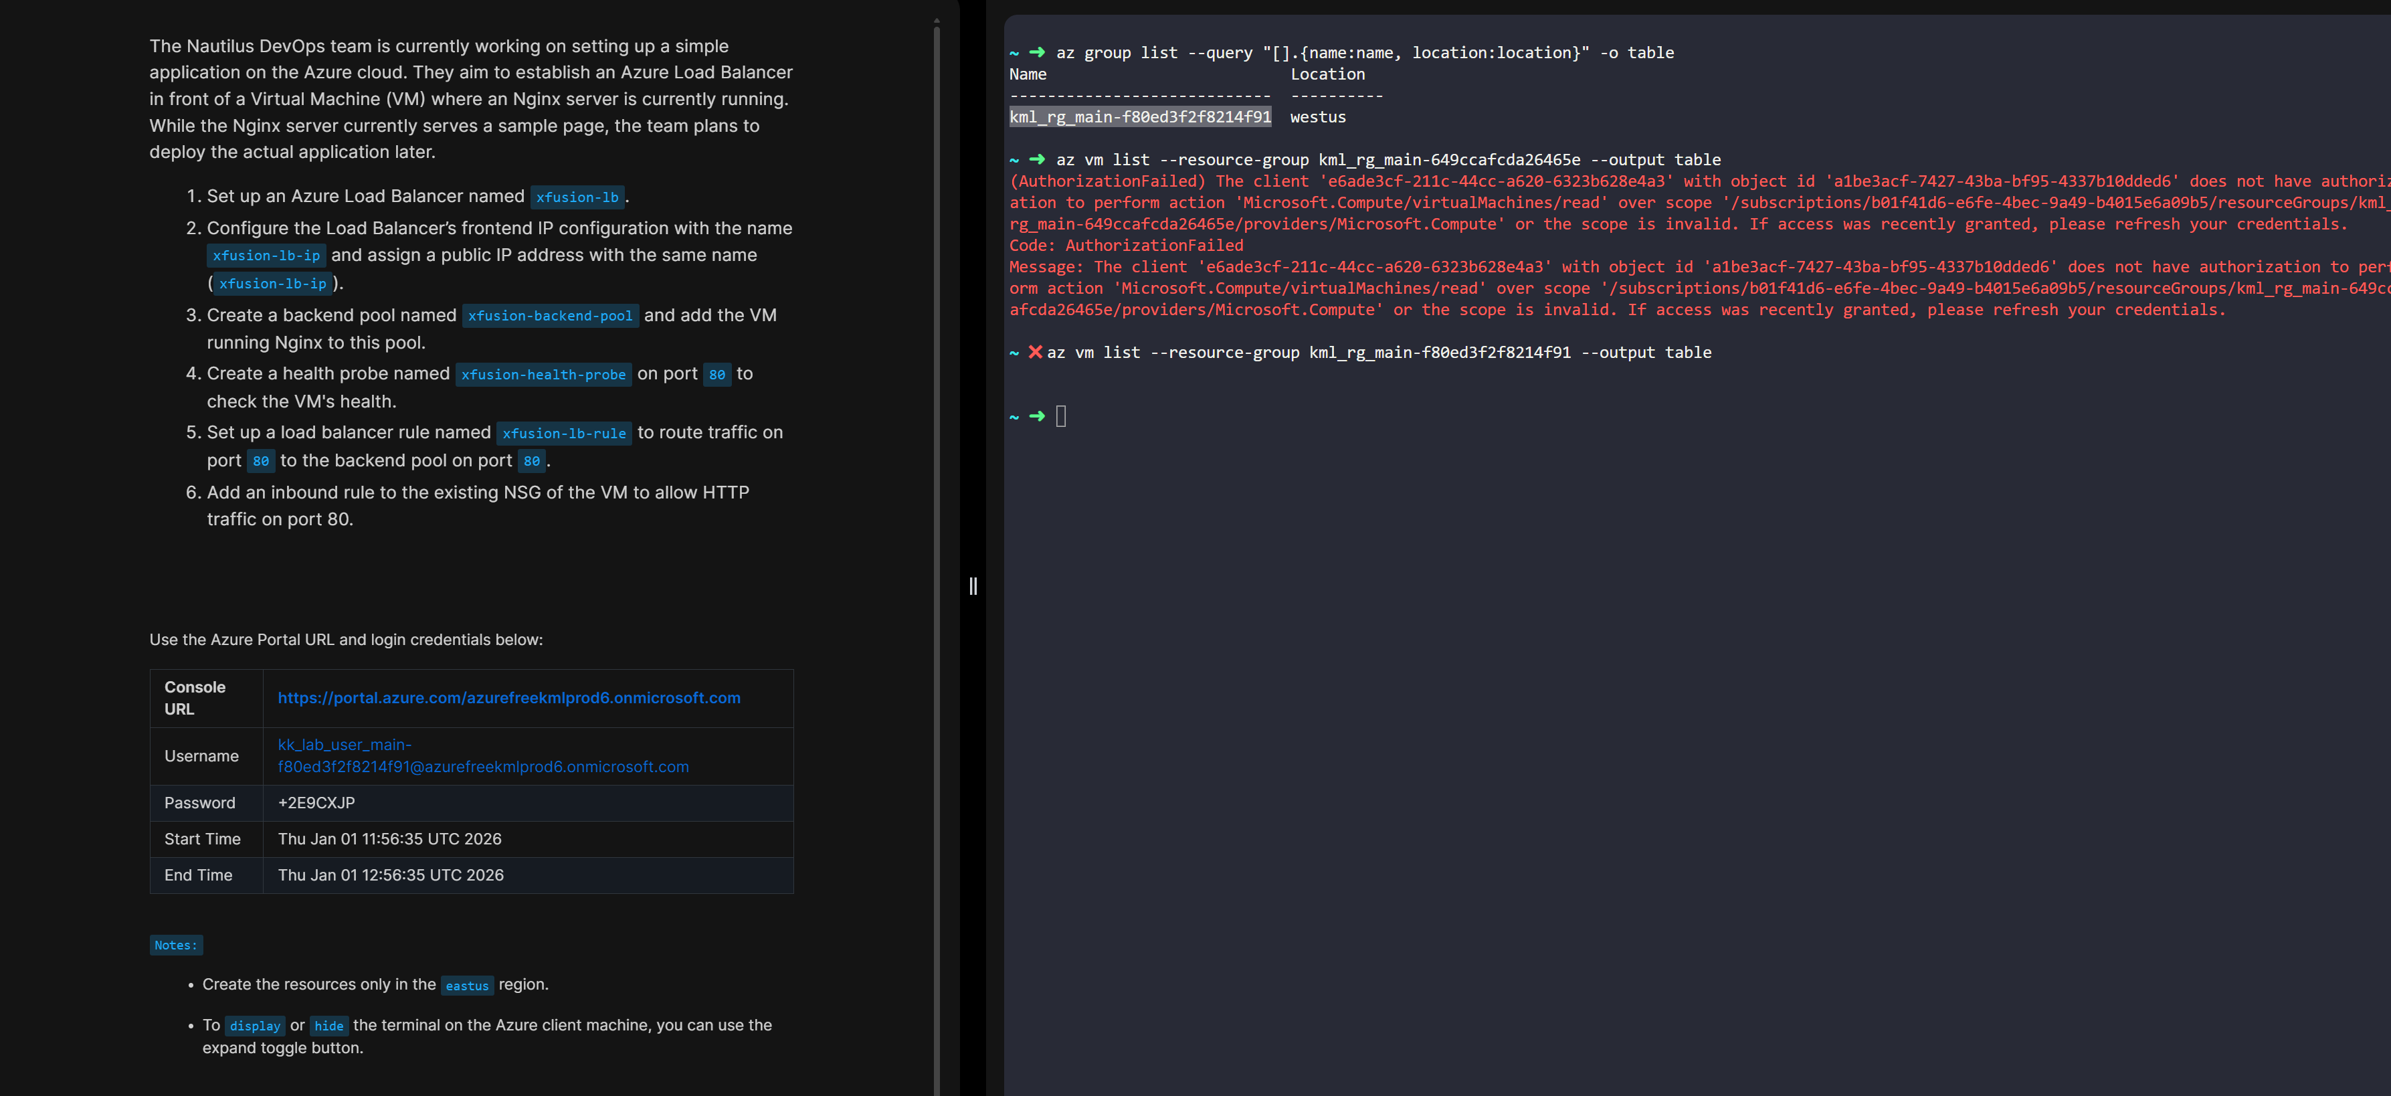Click the xfusion-lb code label
This screenshot has width=2391, height=1096.
tap(577, 197)
